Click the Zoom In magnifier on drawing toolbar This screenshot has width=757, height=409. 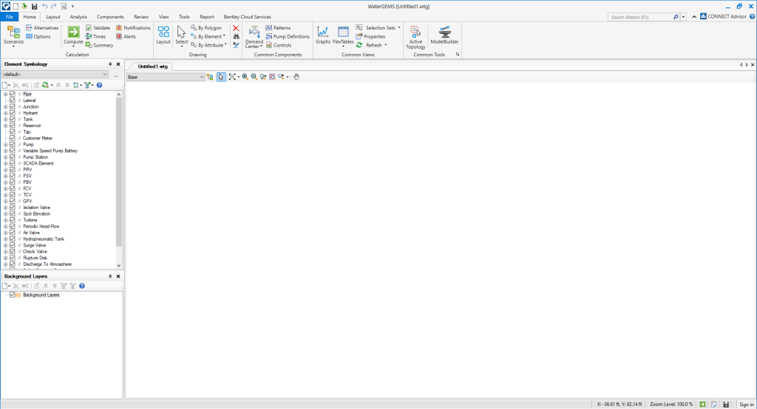(x=245, y=77)
